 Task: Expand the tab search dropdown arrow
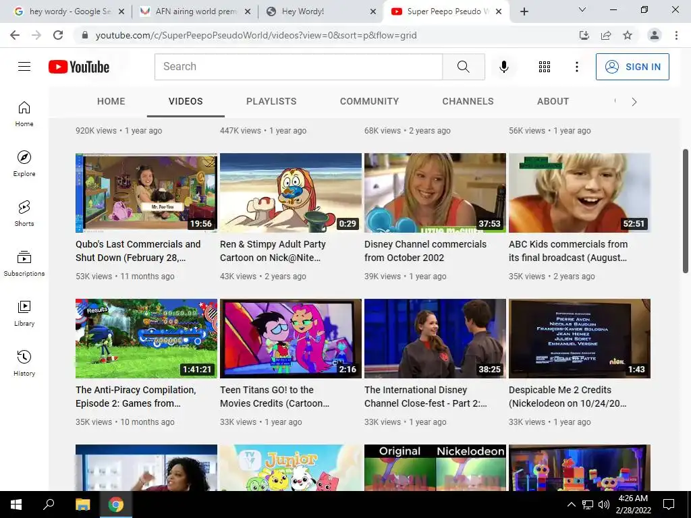click(582, 9)
